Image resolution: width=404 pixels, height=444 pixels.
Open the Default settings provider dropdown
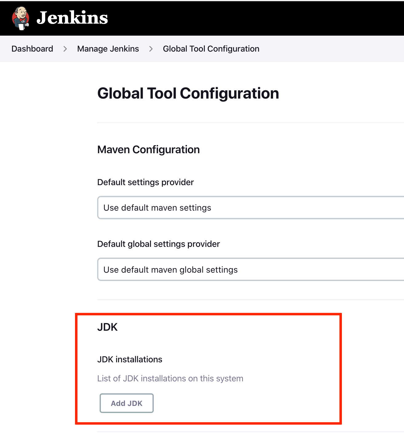(251, 208)
